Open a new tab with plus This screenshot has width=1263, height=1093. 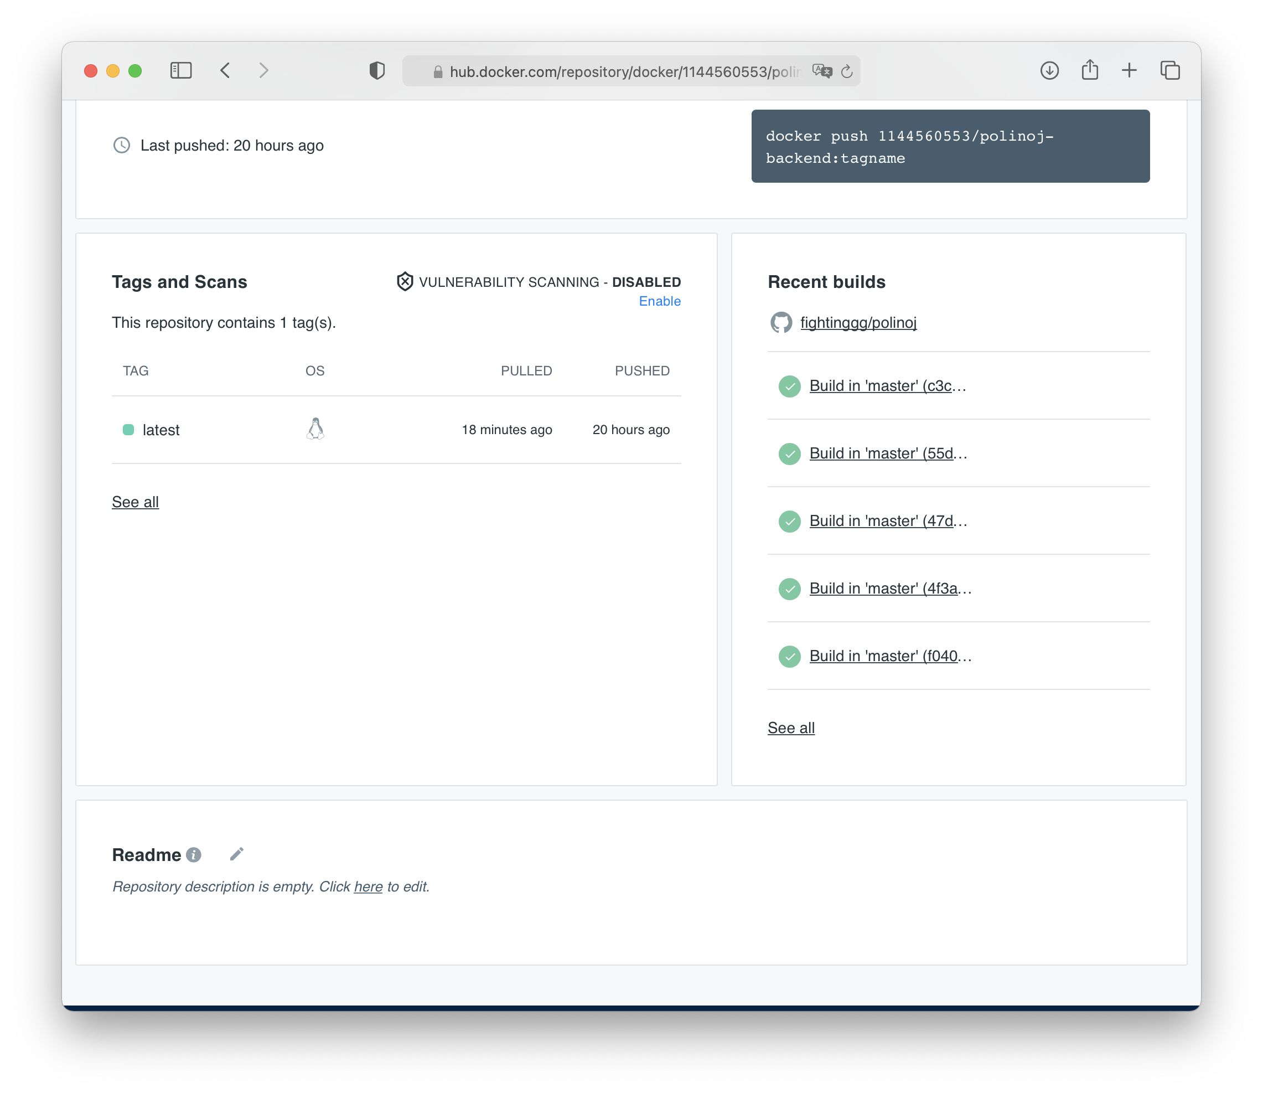point(1129,71)
